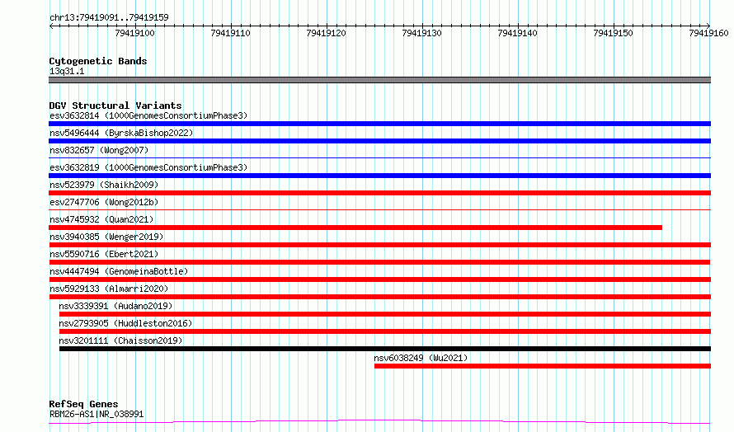Open the nsv4447494 GenomeinaBottle label
This screenshot has height=432, width=734.
coord(119,271)
